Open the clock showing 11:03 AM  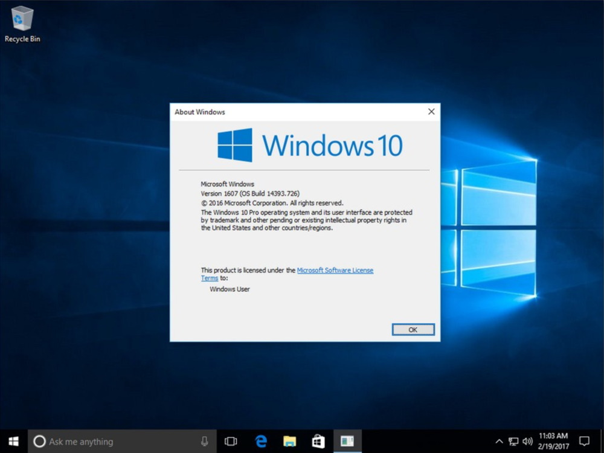tap(553, 442)
